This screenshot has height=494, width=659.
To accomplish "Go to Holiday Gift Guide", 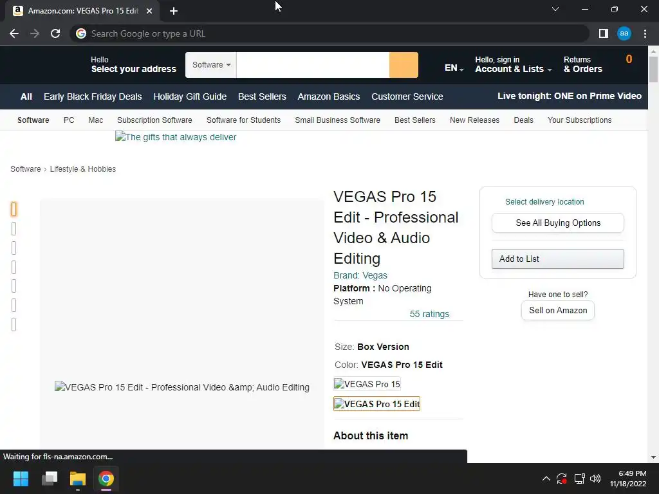I will tap(190, 96).
